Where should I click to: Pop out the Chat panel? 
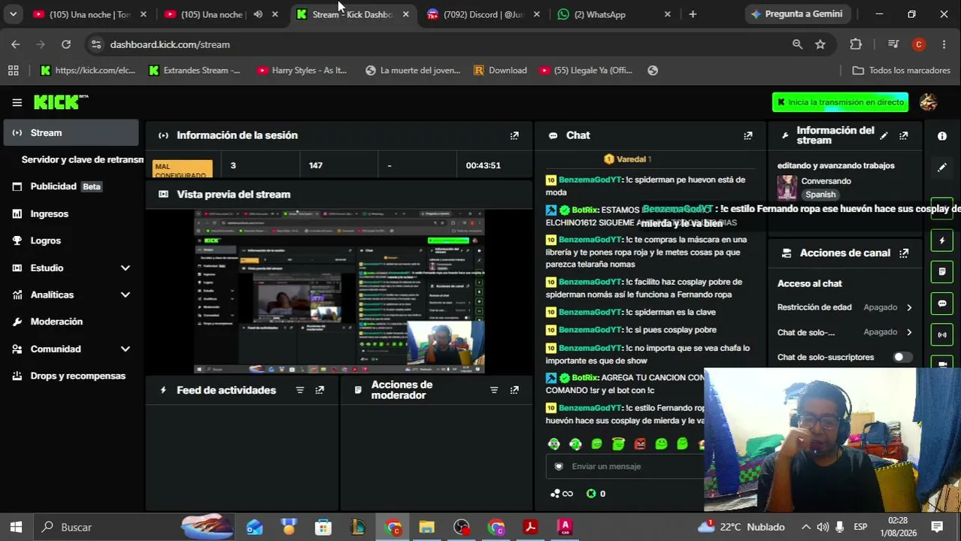click(747, 135)
